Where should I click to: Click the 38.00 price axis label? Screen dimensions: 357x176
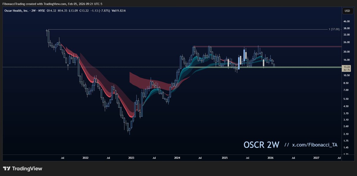pyautogui.click(x=347, y=29)
